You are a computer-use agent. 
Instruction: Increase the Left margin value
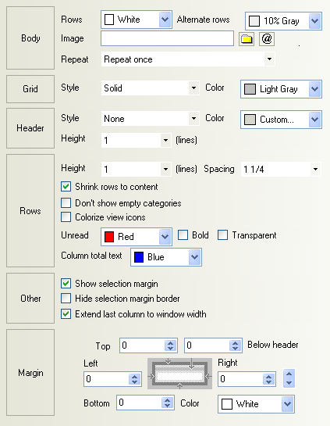tap(134, 376)
